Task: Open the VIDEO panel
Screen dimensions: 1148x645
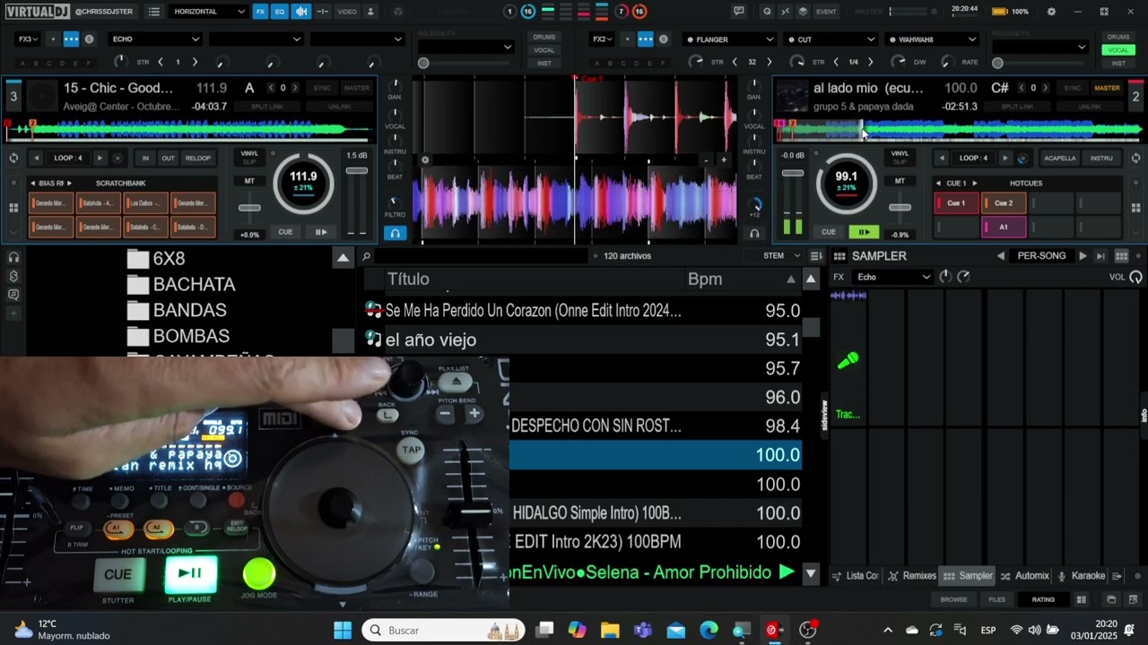Action: click(347, 12)
